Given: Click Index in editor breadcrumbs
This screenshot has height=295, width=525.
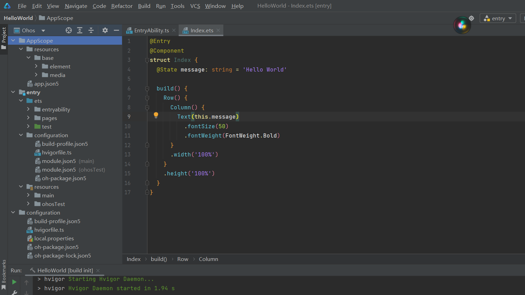Looking at the screenshot, I should pos(134,259).
